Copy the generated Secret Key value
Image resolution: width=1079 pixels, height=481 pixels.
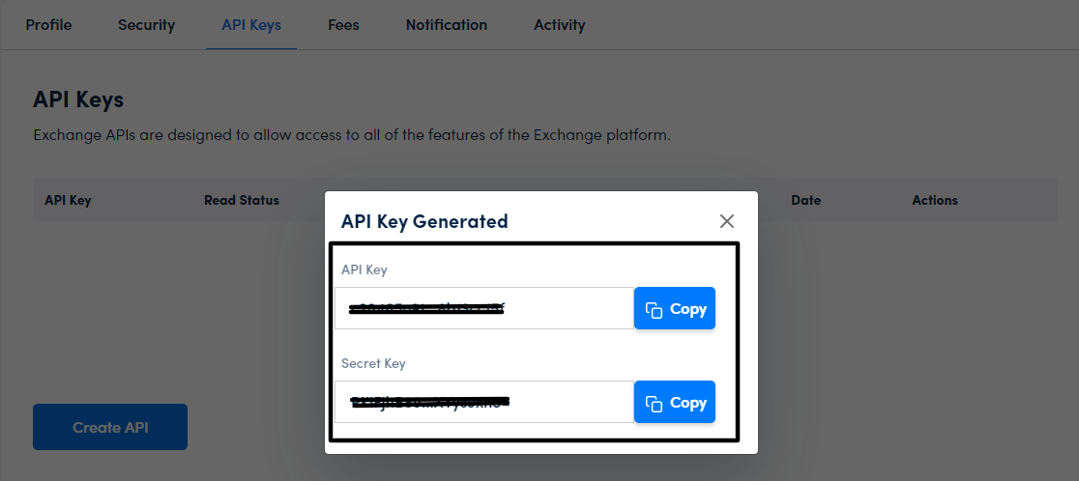(x=675, y=403)
